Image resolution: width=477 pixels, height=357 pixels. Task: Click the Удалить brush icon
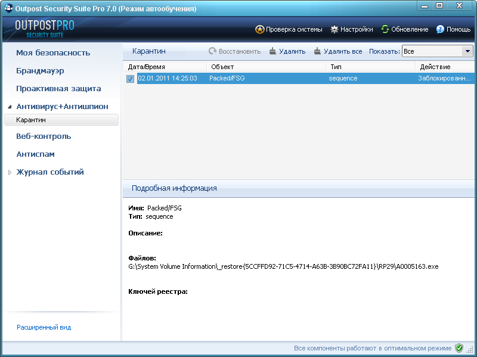(x=272, y=51)
